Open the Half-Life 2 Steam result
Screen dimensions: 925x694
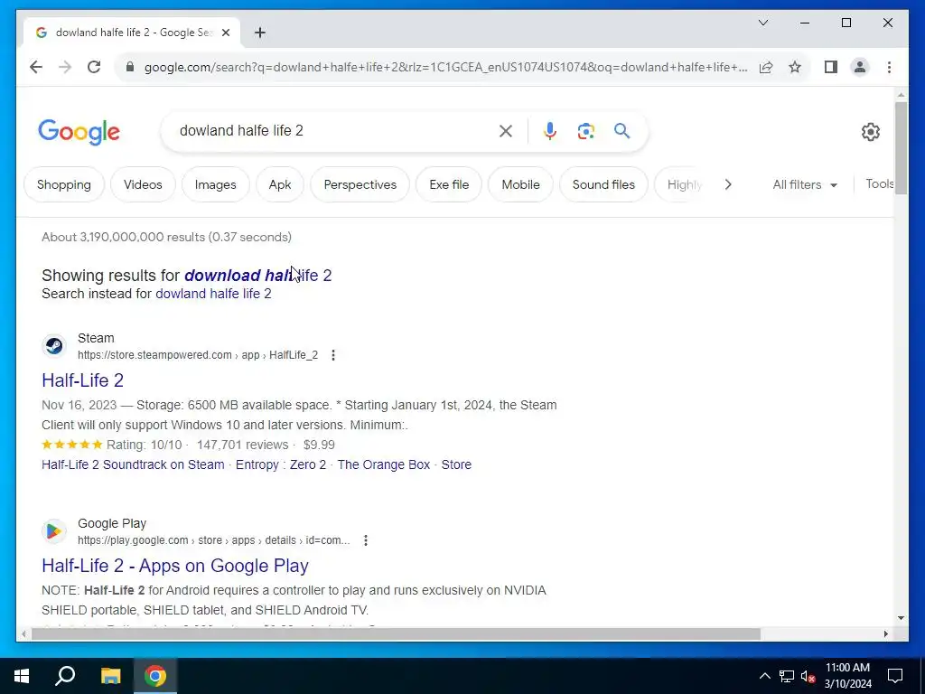[x=82, y=380]
